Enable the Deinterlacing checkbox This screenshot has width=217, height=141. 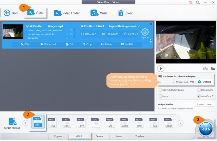pyautogui.click(x=199, y=90)
